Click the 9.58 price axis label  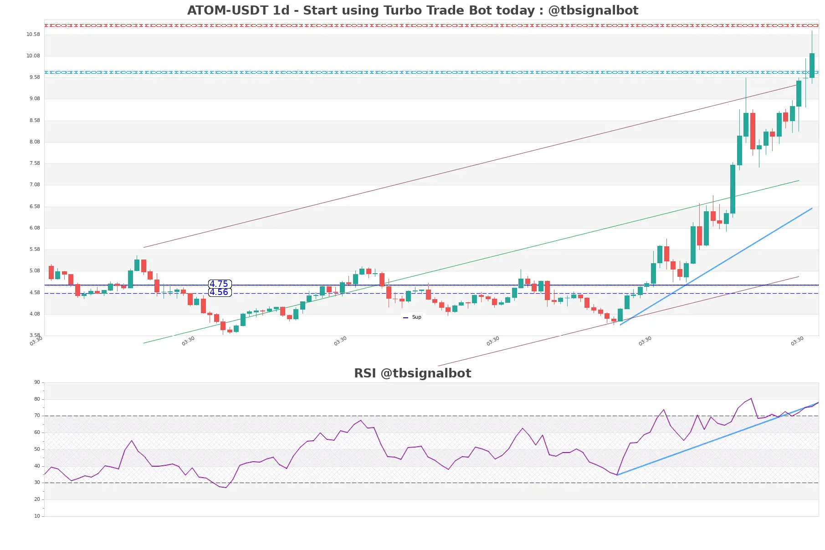click(x=35, y=77)
